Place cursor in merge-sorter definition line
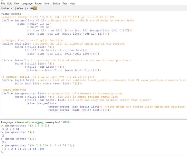Screen dimensions: 187x156 pyautogui.click(x=62, y=93)
